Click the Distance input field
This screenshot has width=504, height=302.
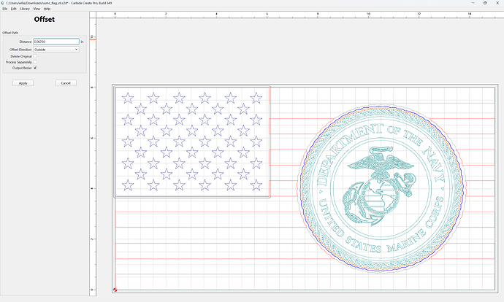[x=56, y=42]
